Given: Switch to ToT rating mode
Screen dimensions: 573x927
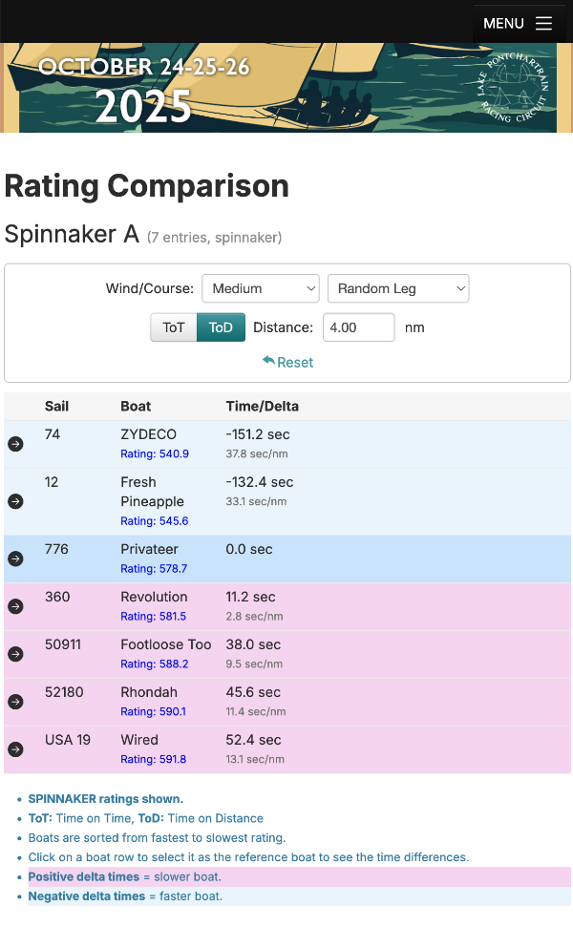Looking at the screenshot, I should [173, 327].
